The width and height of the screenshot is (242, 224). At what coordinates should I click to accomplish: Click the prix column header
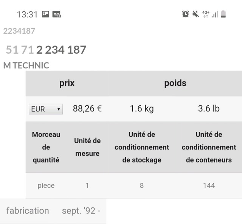click(67, 83)
